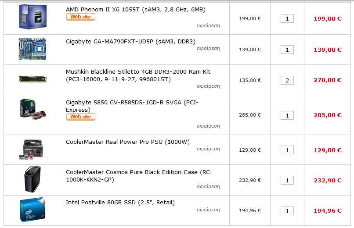Click the quantity field for Mushkin RAM kit

coord(287,80)
